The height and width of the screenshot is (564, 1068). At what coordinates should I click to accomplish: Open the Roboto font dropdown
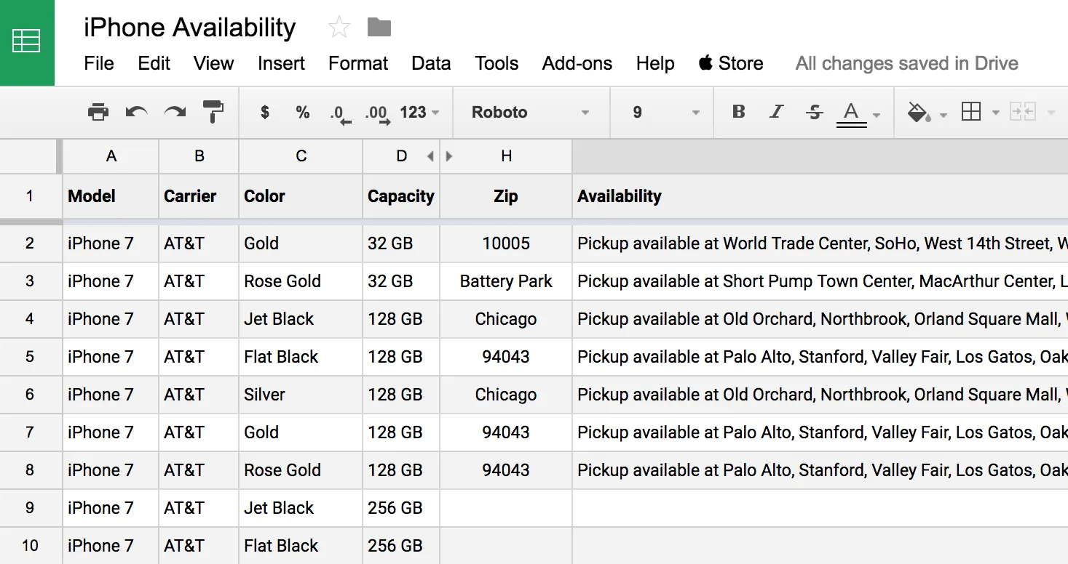530,113
